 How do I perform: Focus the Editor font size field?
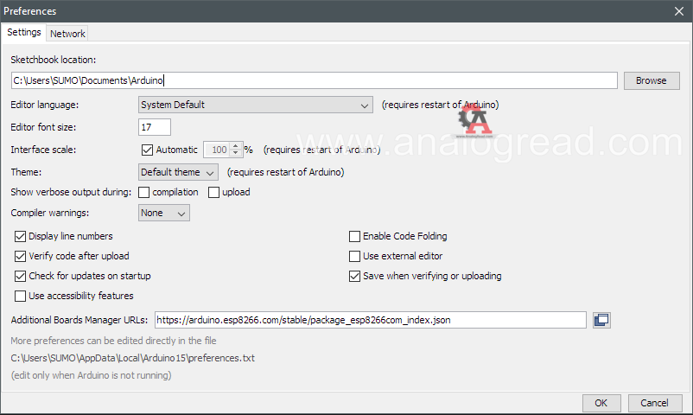pos(155,127)
